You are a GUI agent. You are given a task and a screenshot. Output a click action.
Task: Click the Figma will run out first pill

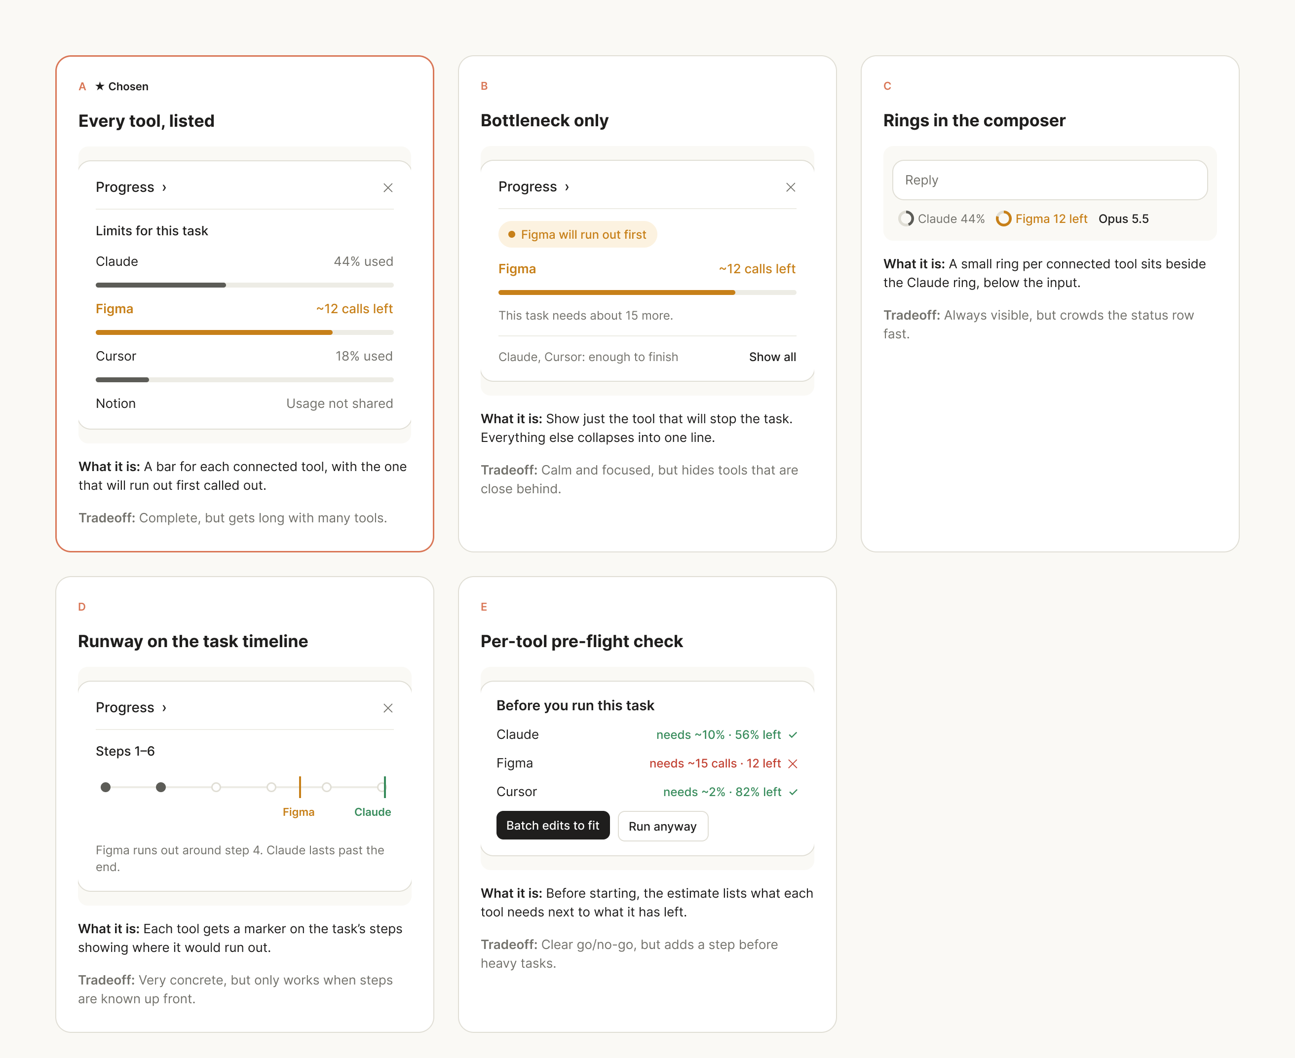coord(577,235)
